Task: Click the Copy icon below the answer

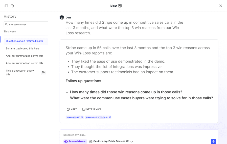Action: point(68,109)
